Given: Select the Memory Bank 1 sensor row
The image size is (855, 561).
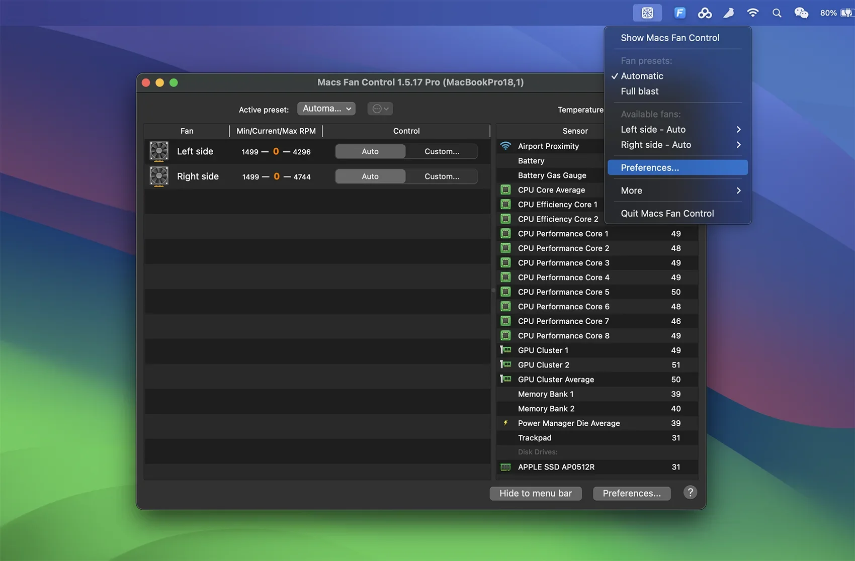Looking at the screenshot, I should click(x=597, y=394).
